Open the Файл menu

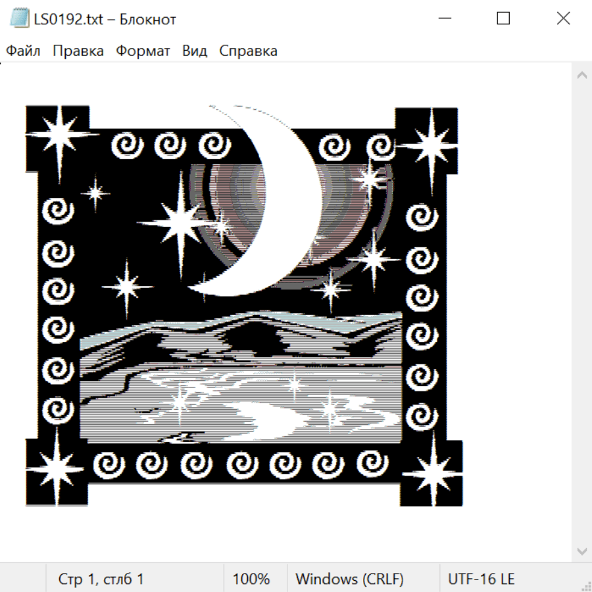(x=23, y=51)
